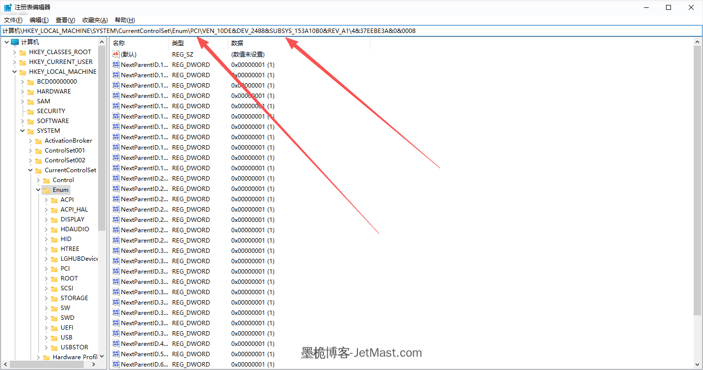Click the BCD00000000 folder icon
The image size is (703, 370).
coord(31,82)
